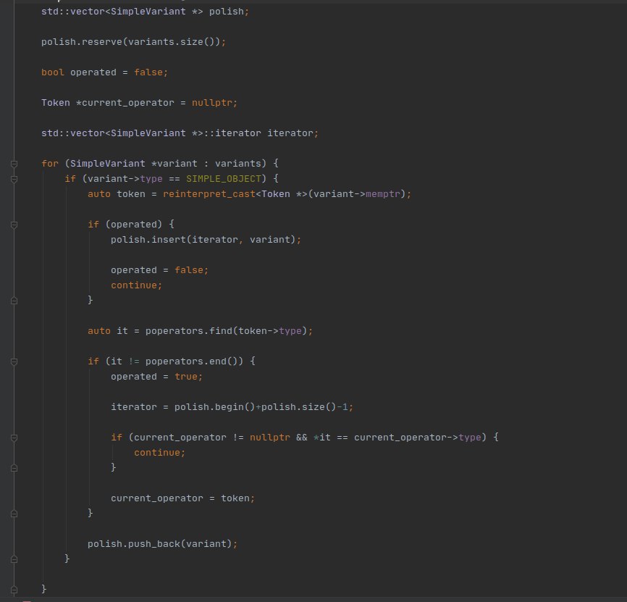Click 'nullptr' in the Token *current_operator declaration
The image size is (627, 602).
(x=212, y=103)
